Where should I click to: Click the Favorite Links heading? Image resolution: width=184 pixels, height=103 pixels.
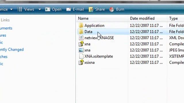tap(5, 20)
